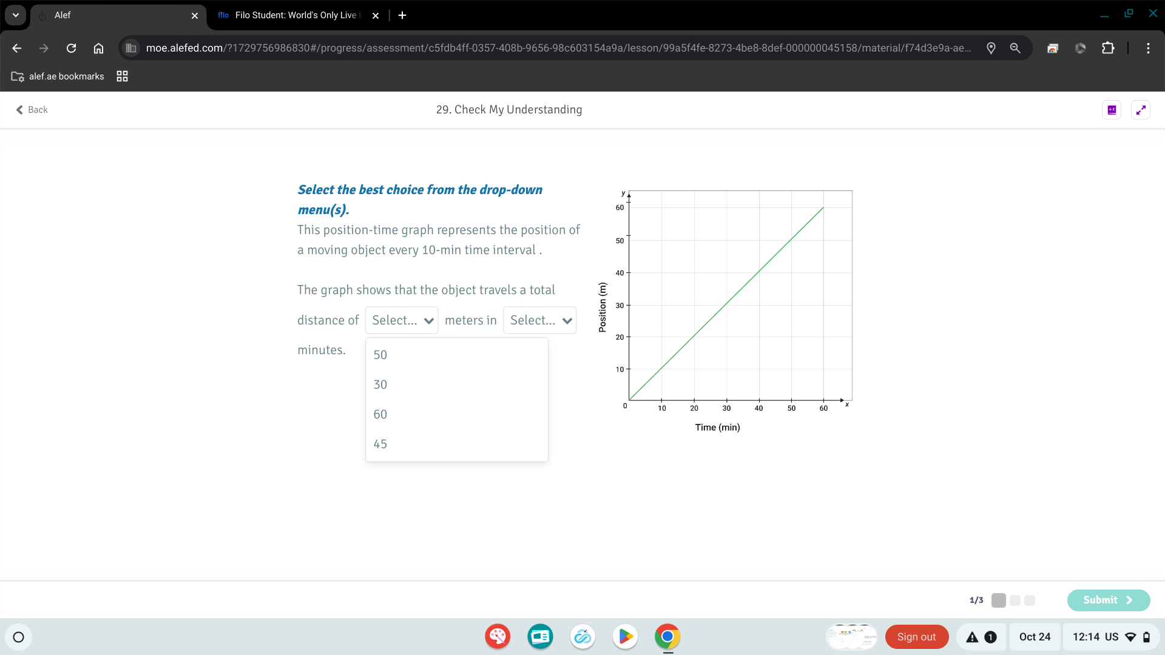
Task: Click the browser home icon
Action: tap(98, 48)
